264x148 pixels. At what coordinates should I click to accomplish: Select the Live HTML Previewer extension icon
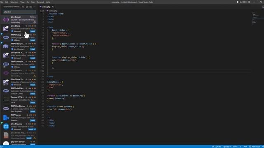[x=6, y=135]
